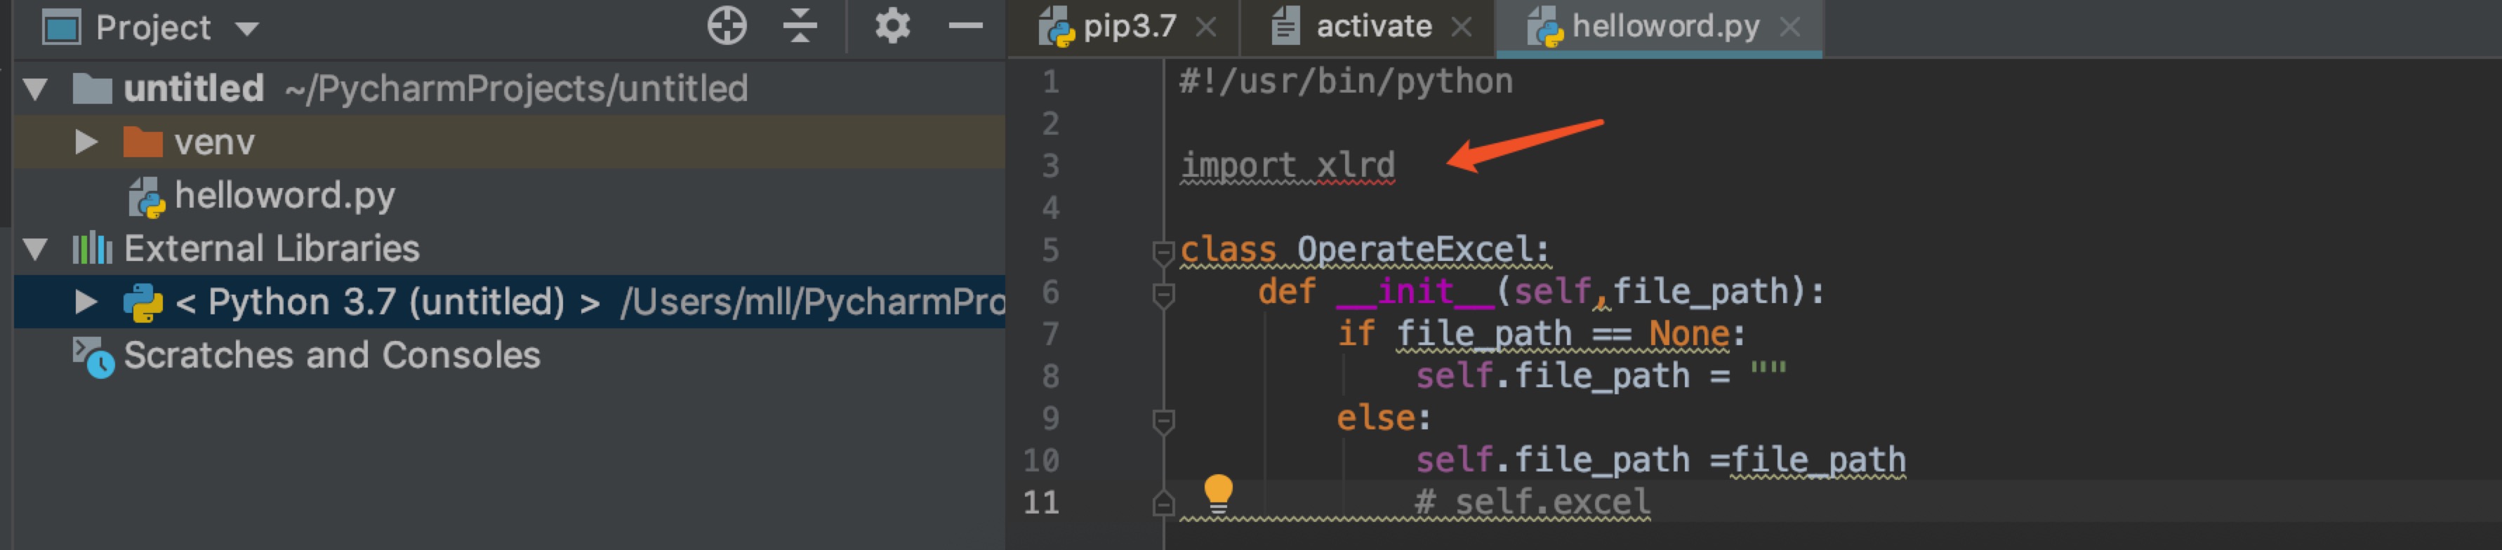Select helloword.py in the project tree
The image size is (2502, 550).
pyautogui.click(x=284, y=196)
